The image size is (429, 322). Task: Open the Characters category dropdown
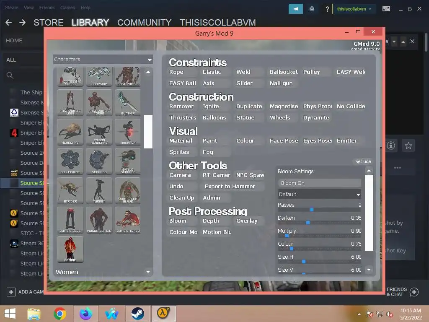103,60
